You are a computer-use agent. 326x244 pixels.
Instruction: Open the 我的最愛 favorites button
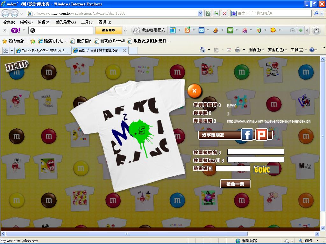click(x=13, y=41)
